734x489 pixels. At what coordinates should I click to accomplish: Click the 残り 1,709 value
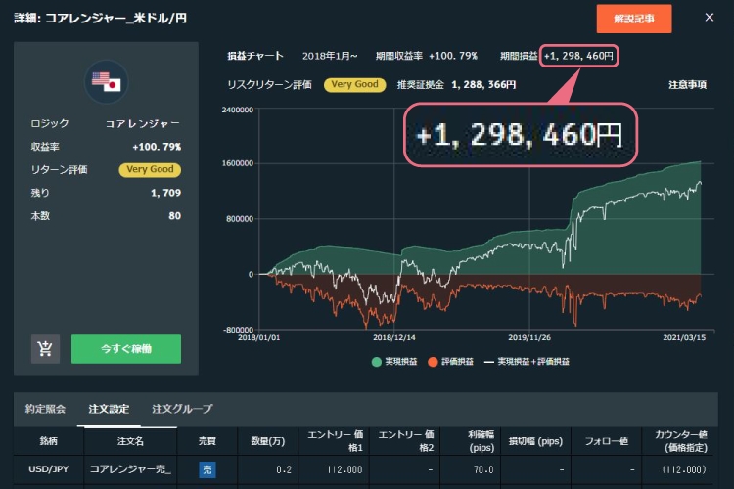tap(165, 193)
